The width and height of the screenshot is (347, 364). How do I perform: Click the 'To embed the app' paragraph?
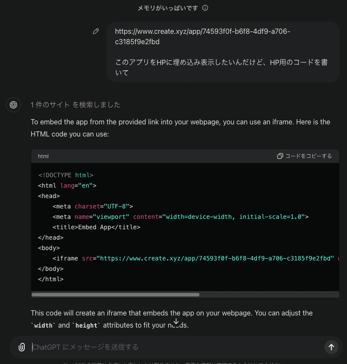180,128
